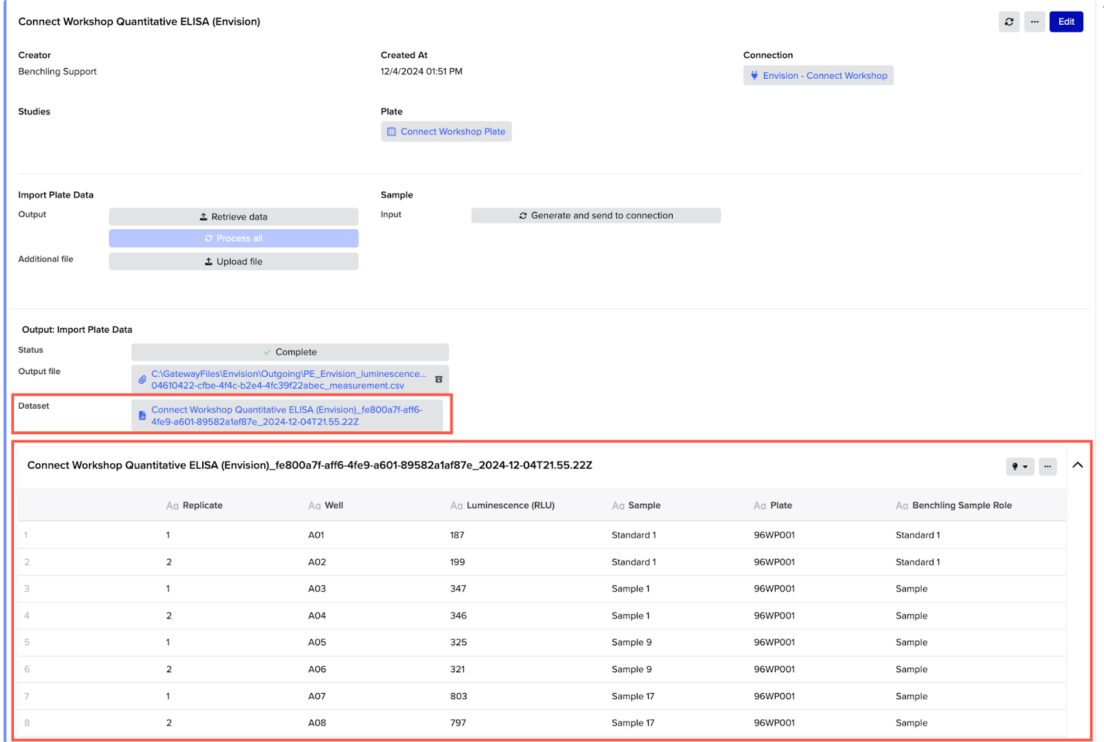Viewport: 1104px width, 742px height.
Task: Click the archive icon beside output file
Action: pos(439,380)
